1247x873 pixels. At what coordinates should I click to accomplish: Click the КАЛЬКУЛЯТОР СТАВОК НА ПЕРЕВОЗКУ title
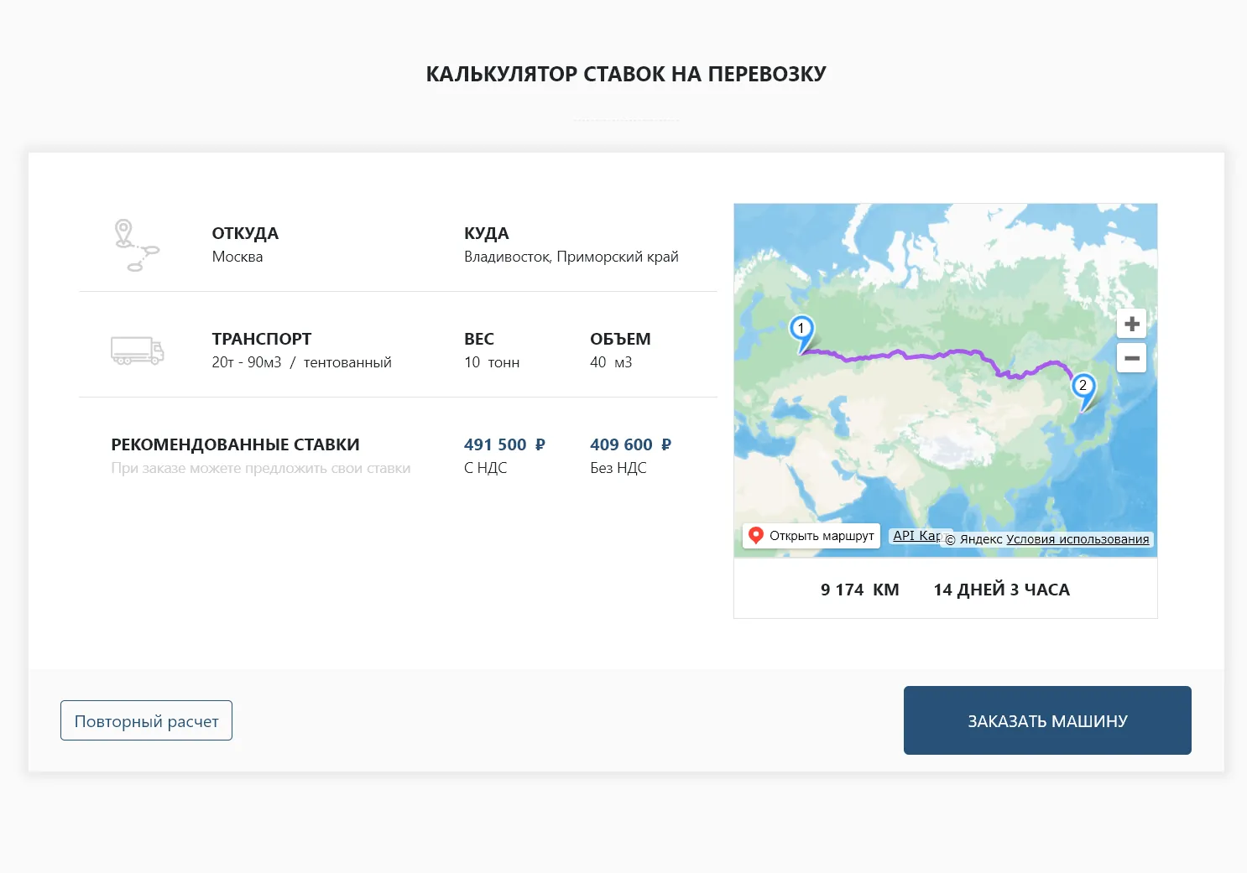[626, 74]
